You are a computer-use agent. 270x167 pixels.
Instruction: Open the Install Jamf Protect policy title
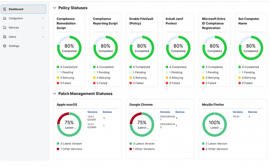(177, 21)
